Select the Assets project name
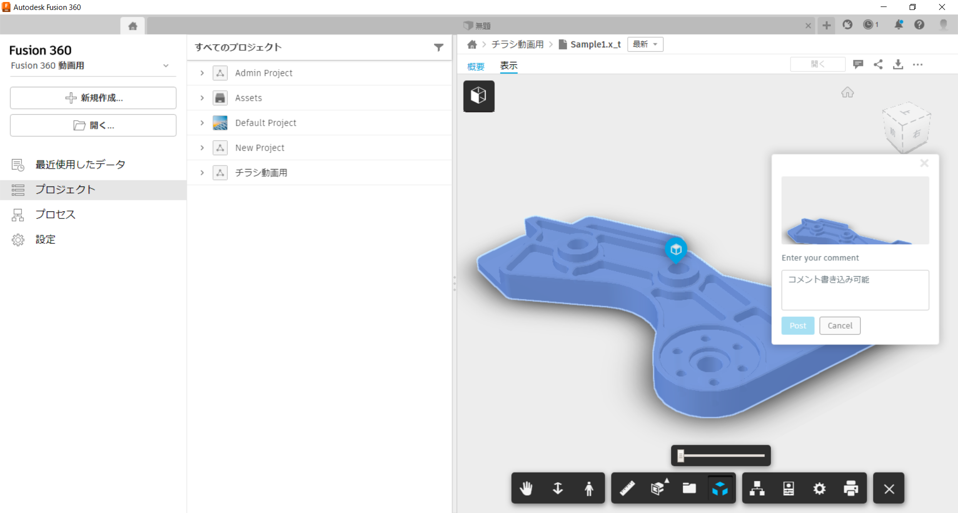 [x=248, y=98]
